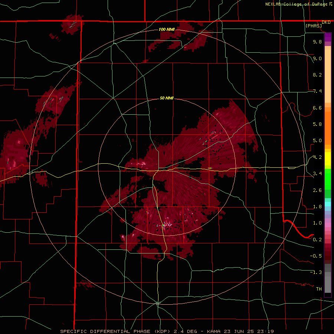This screenshot has height=334, width=334.
Task: Click the 8.2 color scale value
Action: 317,75
